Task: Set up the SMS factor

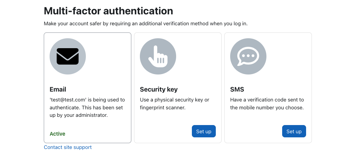Action: (294, 131)
